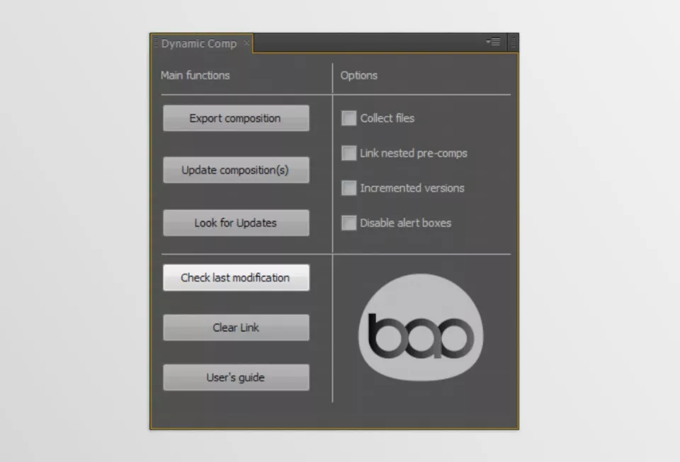
Task: Turn on Incremented versions
Action: click(x=348, y=188)
